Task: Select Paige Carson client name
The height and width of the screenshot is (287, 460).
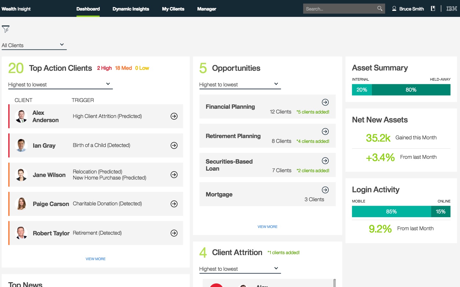Action: 51,204
